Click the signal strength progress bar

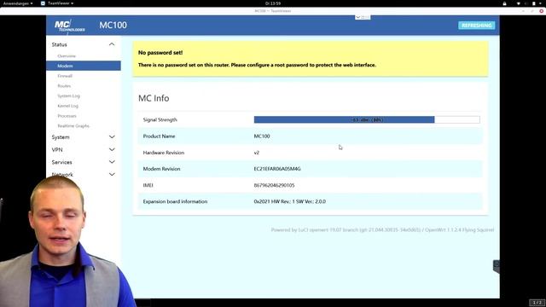tap(367, 119)
